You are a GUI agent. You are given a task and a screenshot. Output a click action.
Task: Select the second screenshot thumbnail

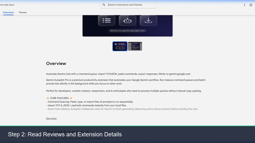pos(135,46)
